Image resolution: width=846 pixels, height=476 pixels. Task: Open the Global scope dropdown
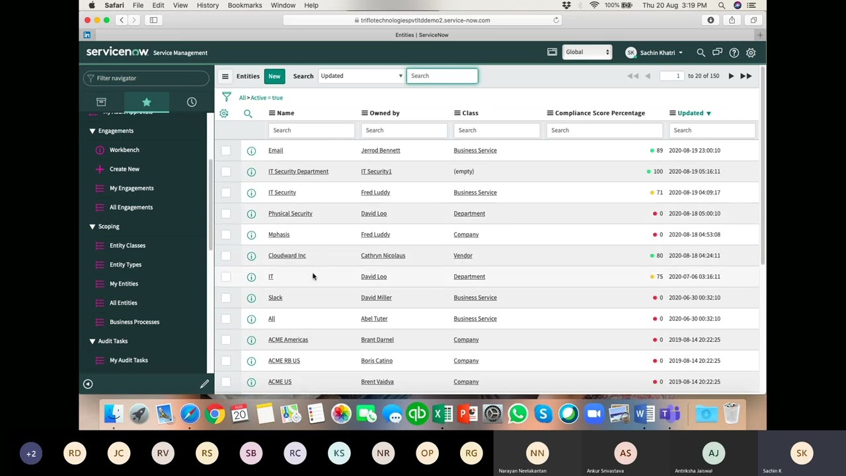tap(587, 52)
